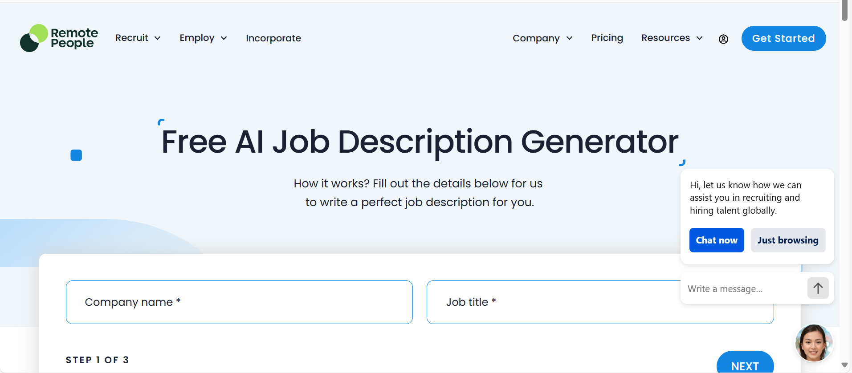The image size is (852, 373).
Task: Expand the Recruit dropdown menu
Action: pos(138,38)
